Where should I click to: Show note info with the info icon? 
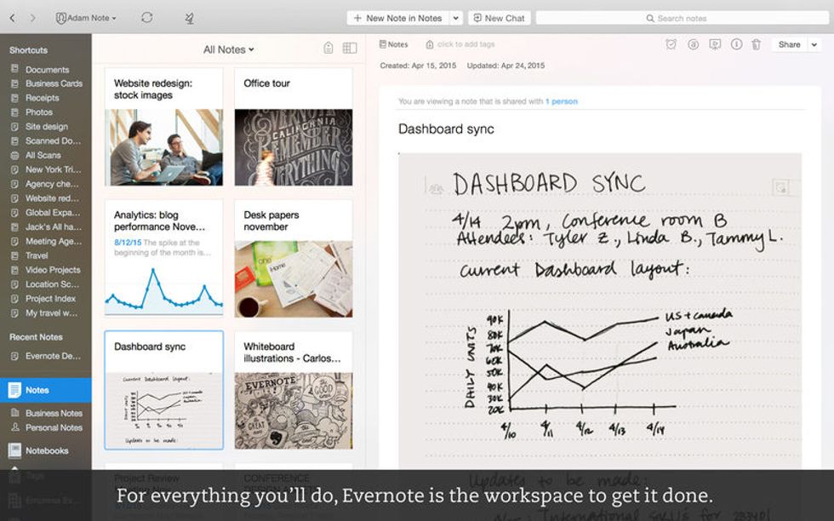pos(736,45)
